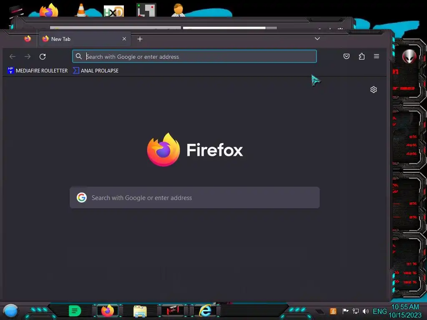Open the user figure desktop icon
Image resolution: width=427 pixels, height=320 pixels.
(x=178, y=10)
